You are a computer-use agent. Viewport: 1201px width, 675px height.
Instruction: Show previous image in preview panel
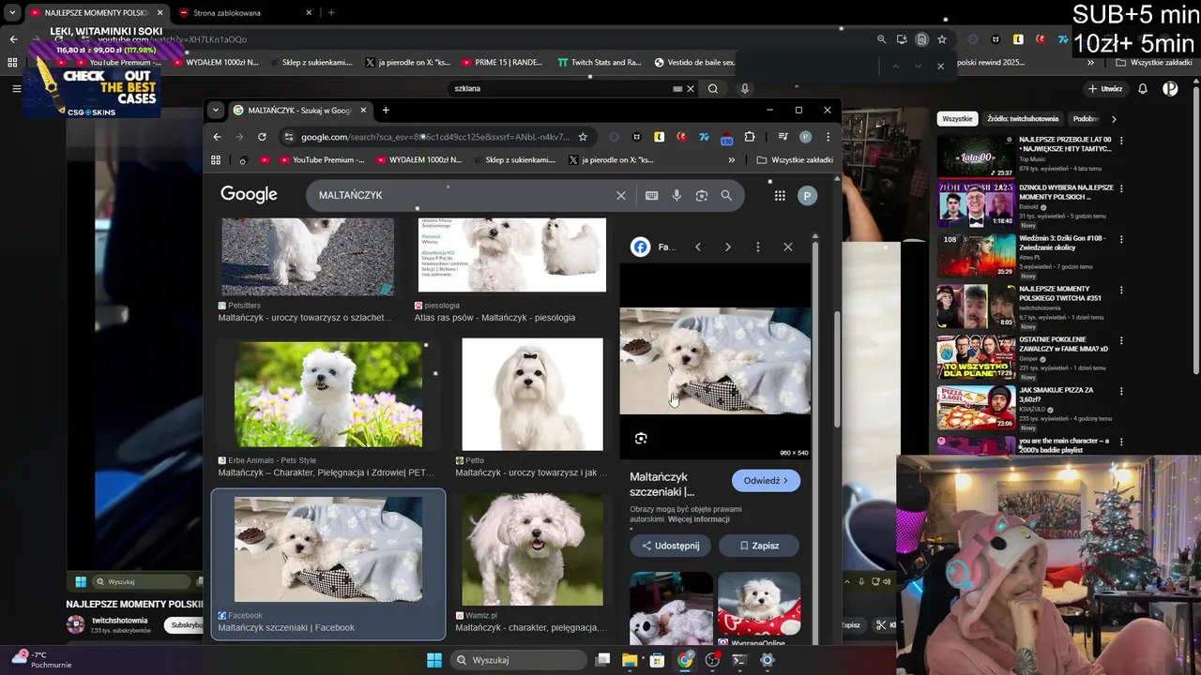(697, 247)
